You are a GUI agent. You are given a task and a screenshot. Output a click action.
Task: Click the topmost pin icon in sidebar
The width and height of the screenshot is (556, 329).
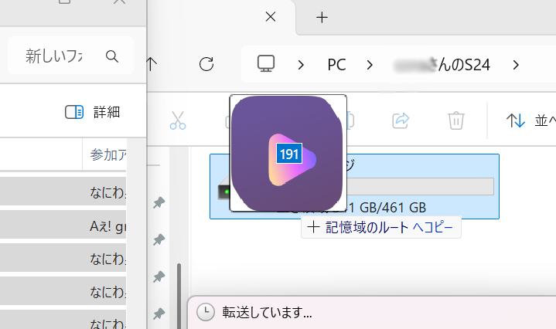[x=159, y=203]
